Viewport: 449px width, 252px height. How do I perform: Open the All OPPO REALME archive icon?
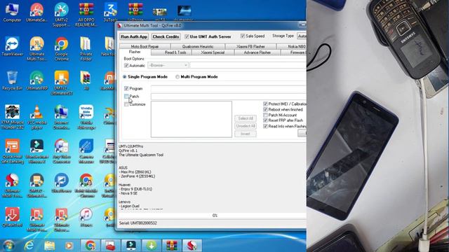click(86, 15)
